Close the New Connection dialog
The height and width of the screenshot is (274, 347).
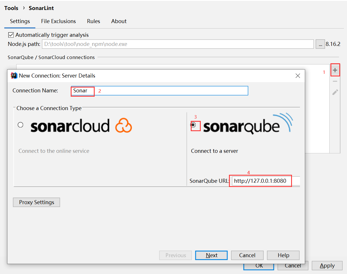click(298, 76)
